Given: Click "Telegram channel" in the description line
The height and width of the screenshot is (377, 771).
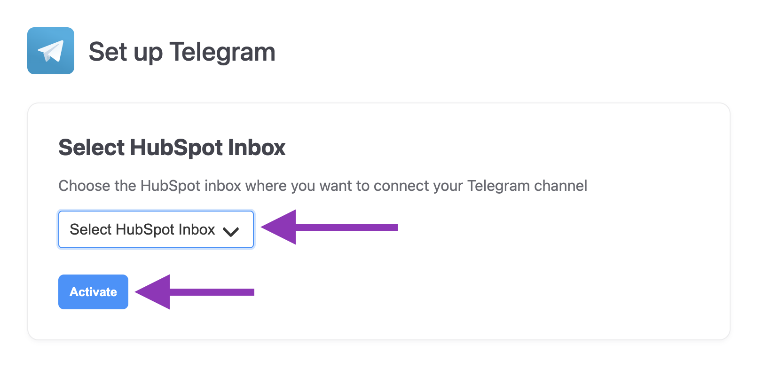Looking at the screenshot, I should [527, 186].
